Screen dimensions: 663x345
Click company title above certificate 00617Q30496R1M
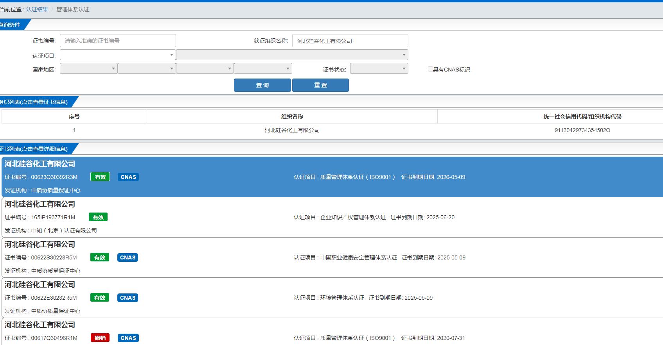tap(40, 325)
